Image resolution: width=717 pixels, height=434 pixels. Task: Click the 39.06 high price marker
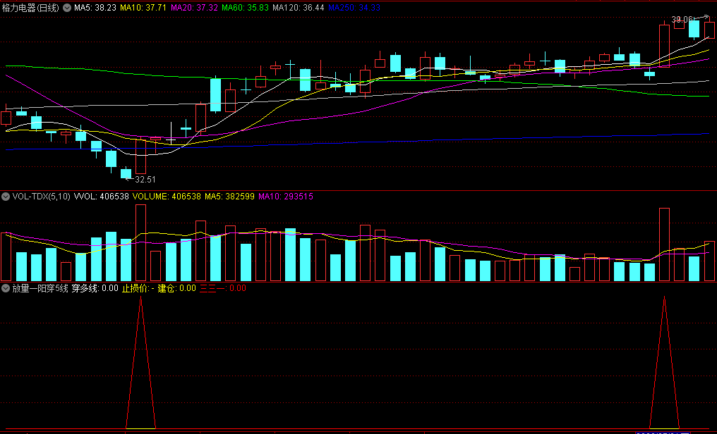(682, 19)
